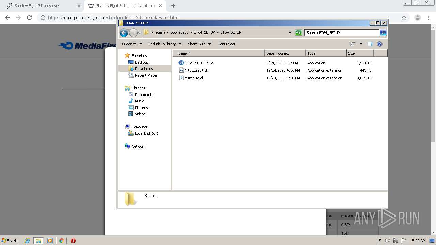Sort files by the Size column
The image size is (436, 245).
pyautogui.click(x=360, y=53)
